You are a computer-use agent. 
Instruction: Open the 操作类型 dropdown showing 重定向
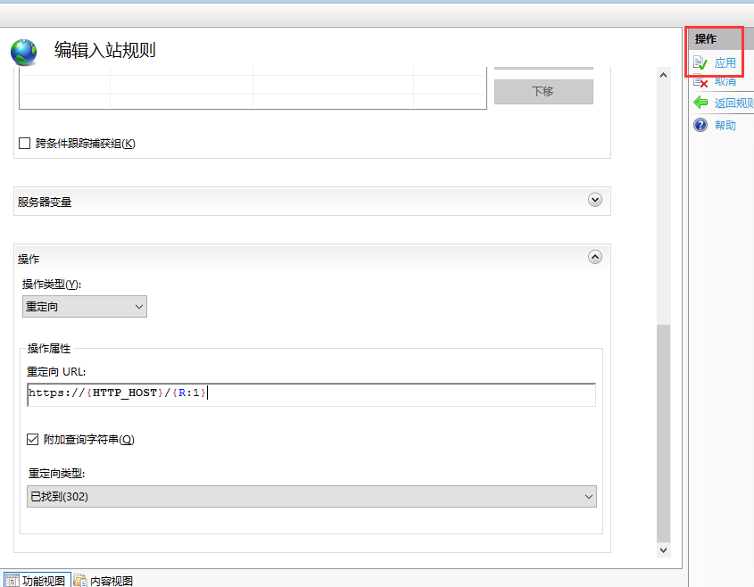[x=85, y=306]
